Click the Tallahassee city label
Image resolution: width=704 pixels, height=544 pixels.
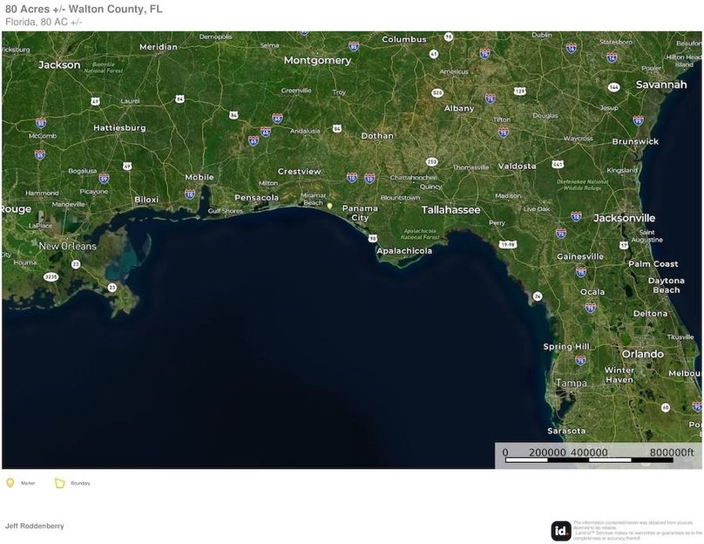(x=450, y=210)
